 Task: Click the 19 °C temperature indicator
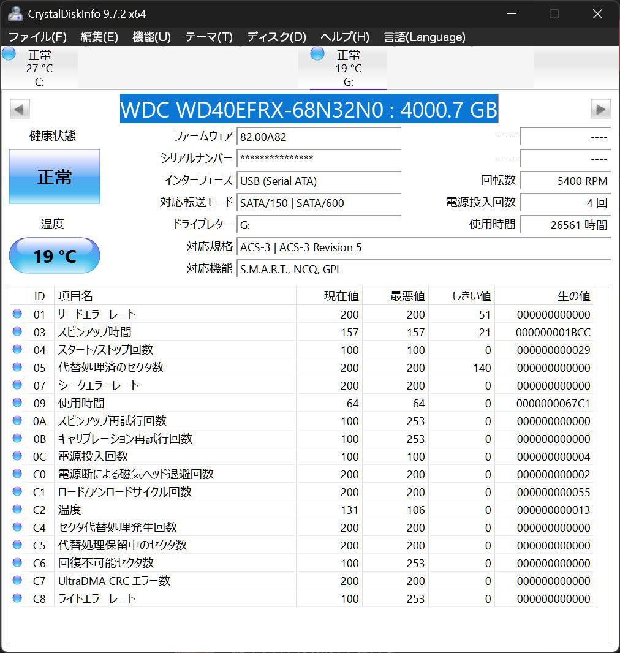tap(54, 255)
